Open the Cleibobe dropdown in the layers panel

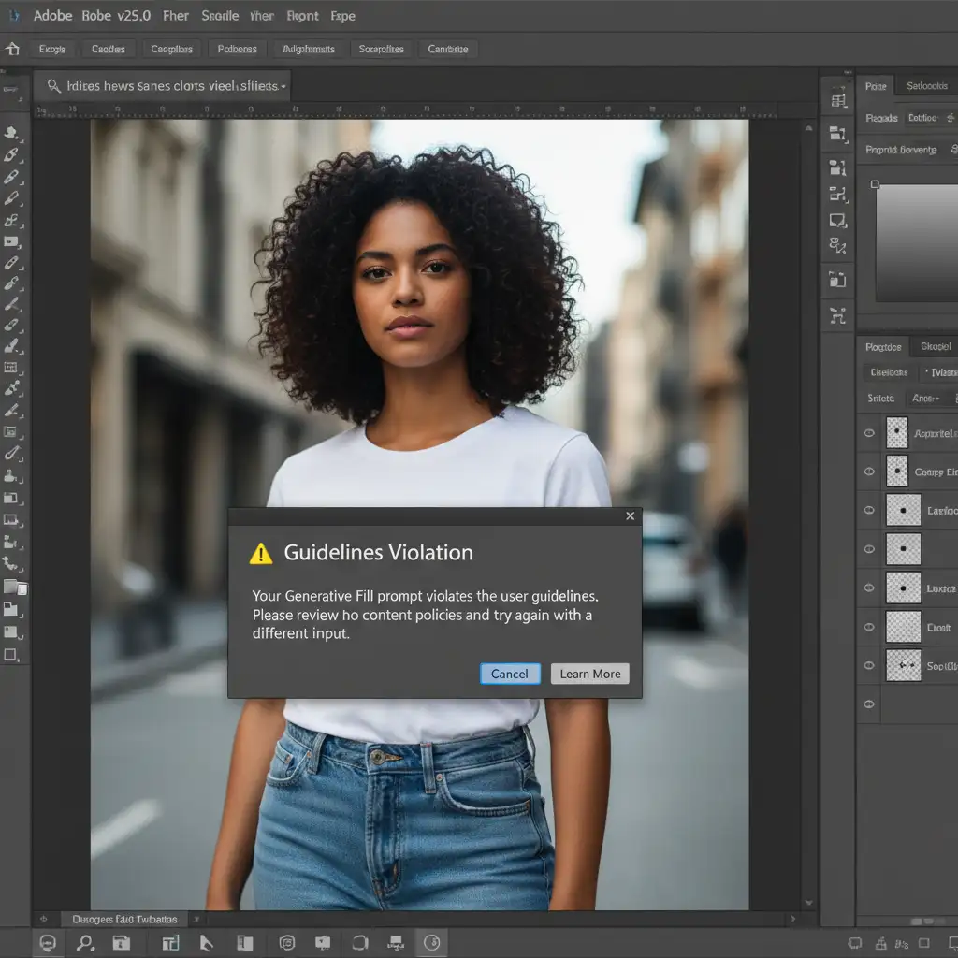pos(888,372)
